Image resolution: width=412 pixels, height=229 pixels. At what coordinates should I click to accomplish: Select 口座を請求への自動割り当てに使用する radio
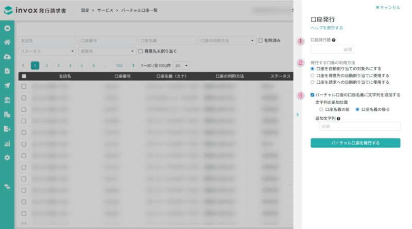[313, 82]
